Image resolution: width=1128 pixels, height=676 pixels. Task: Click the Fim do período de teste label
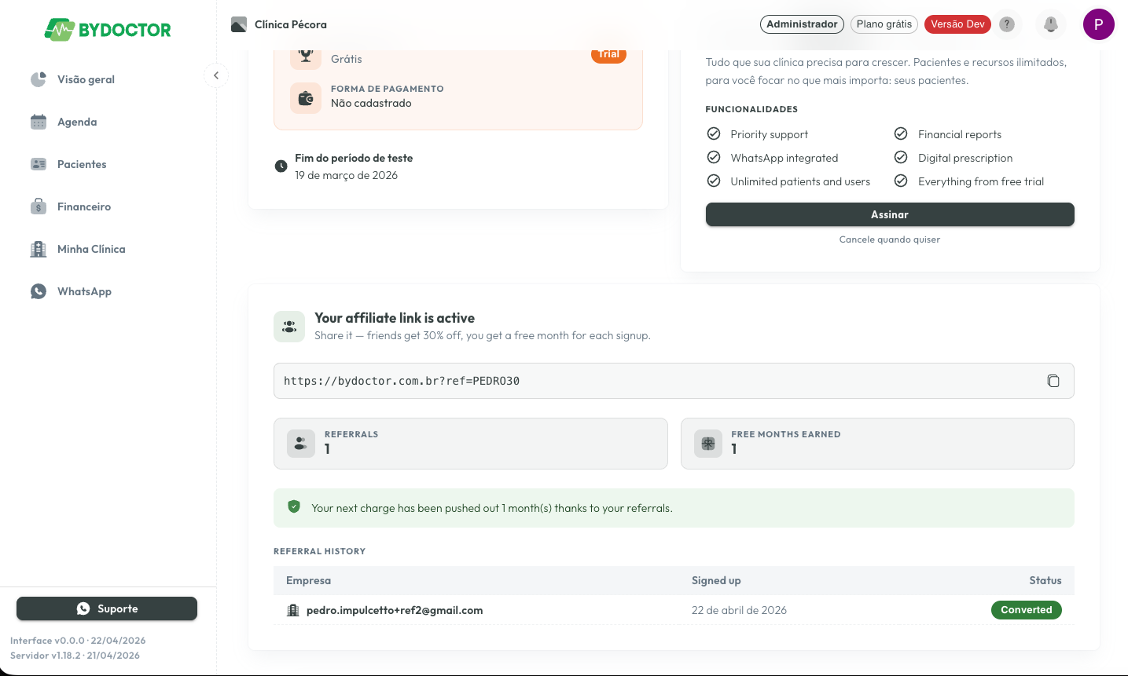[354, 158]
